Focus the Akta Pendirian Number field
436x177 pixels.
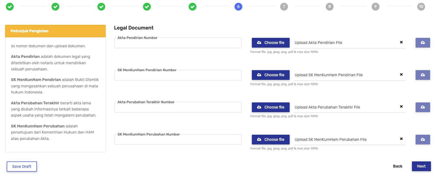[178, 43]
